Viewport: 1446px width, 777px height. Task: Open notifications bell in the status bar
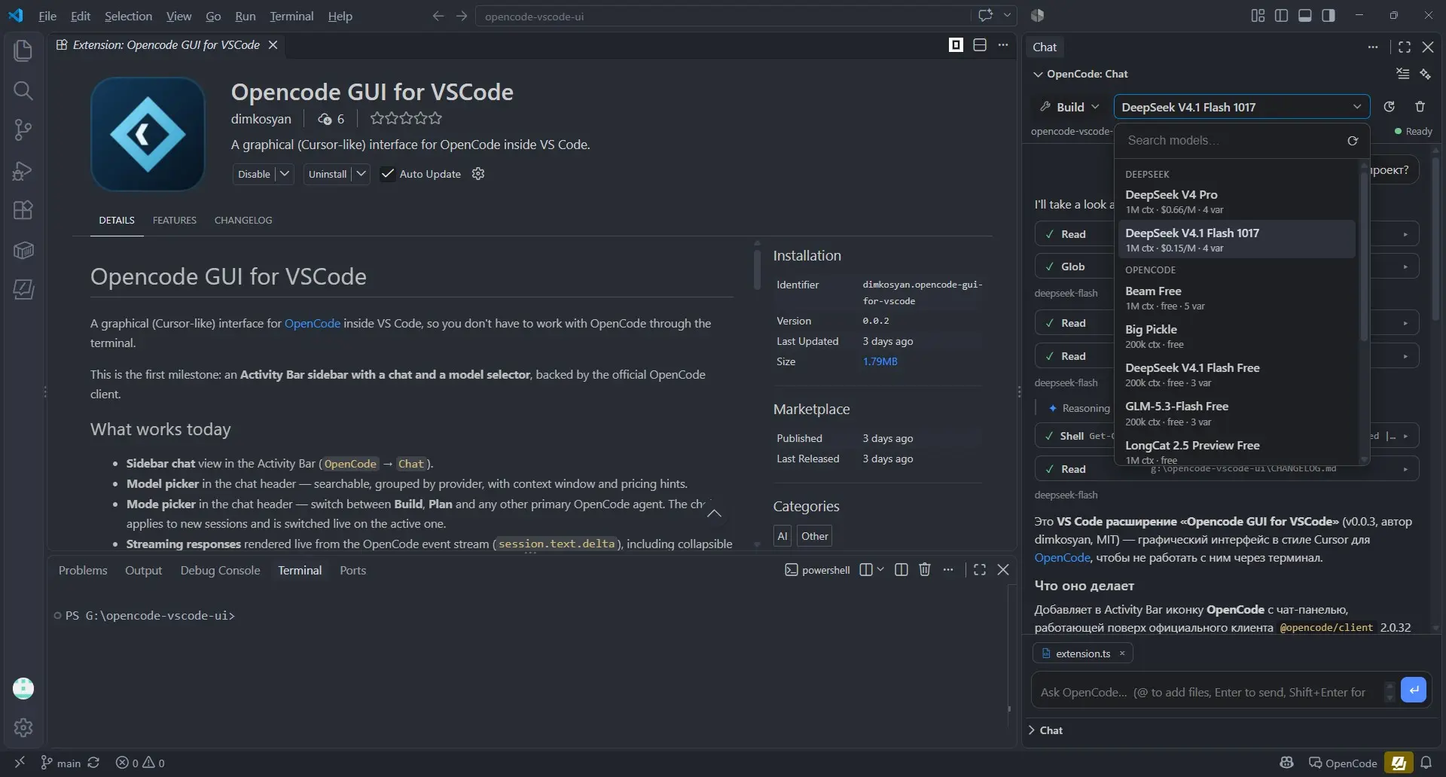[x=1426, y=763]
